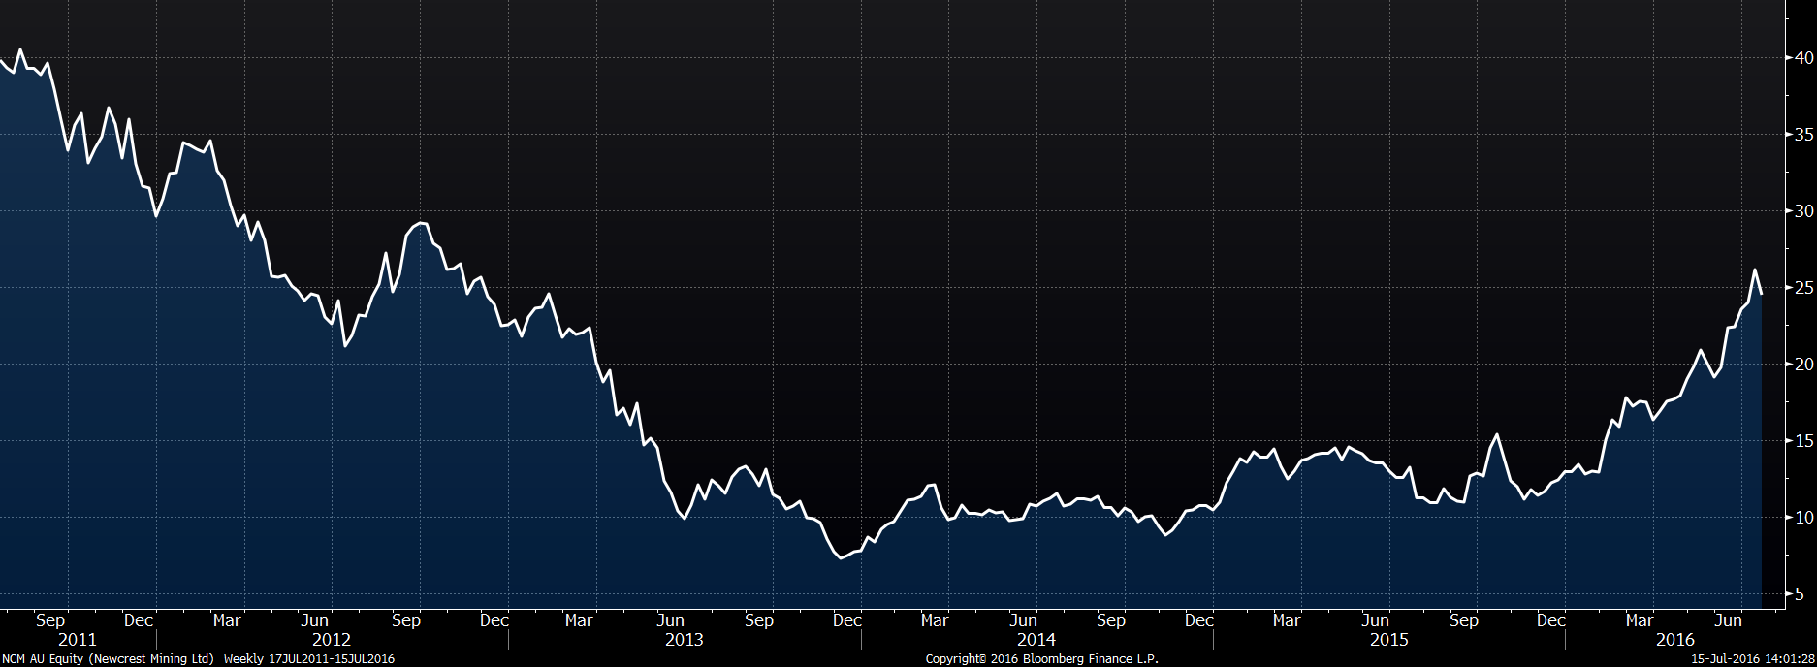Click the 20 price axis label
The width and height of the screenshot is (1817, 667).
(1803, 365)
